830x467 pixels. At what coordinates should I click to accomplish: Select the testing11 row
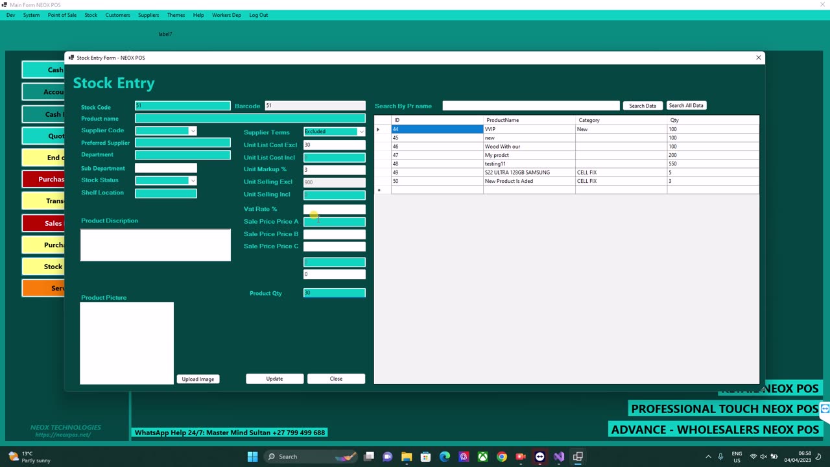click(567, 163)
